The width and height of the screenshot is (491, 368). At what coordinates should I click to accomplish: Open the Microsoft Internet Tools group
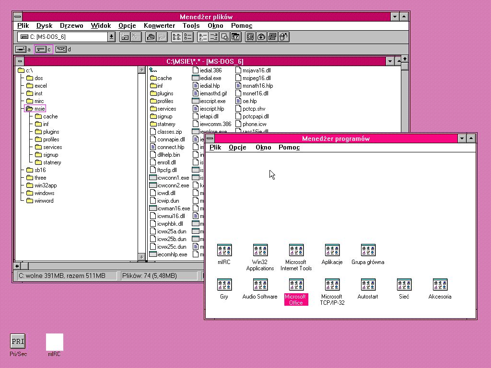coord(296,250)
